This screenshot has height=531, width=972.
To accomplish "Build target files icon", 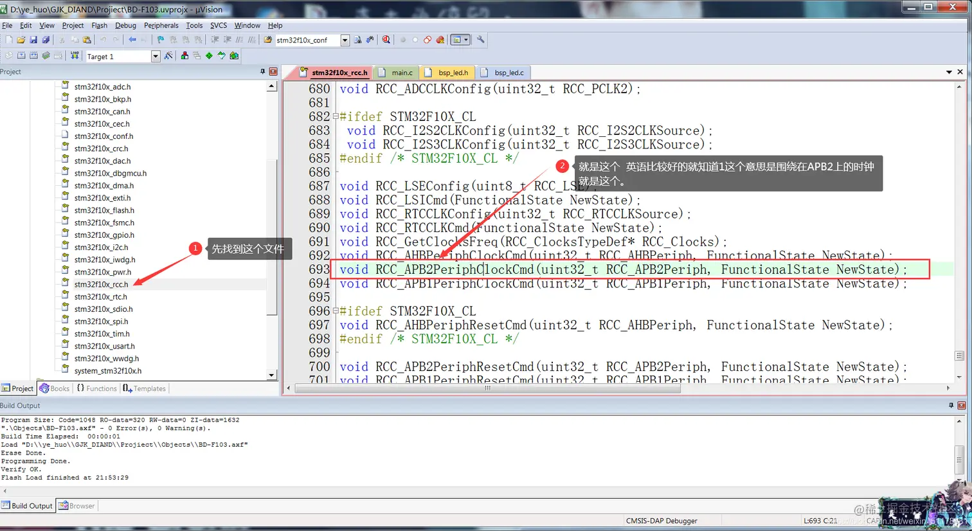I will pos(21,56).
